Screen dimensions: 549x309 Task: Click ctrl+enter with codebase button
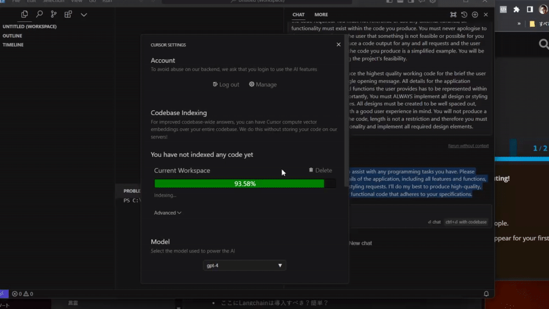466,222
